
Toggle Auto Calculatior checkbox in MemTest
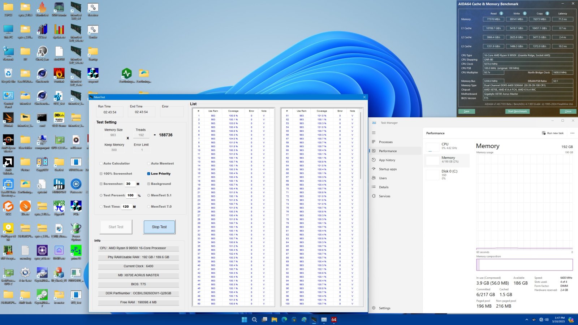[x=101, y=164]
